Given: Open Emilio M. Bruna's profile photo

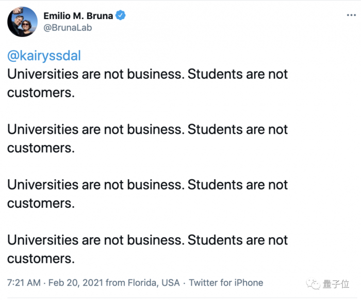Looking at the screenshot, I should [22, 22].
